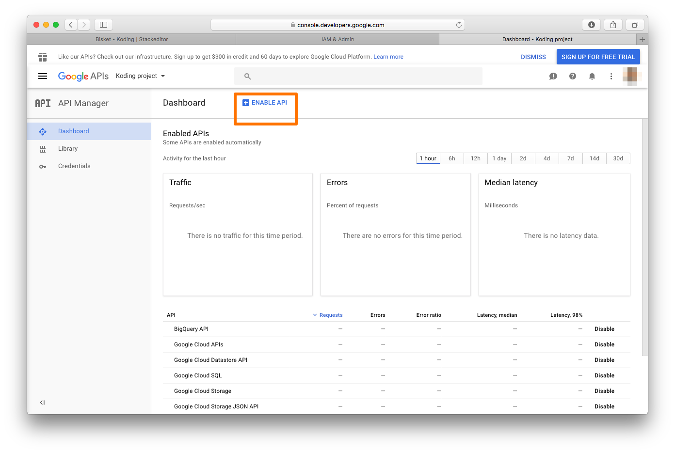This screenshot has width=675, height=453.
Task: Click the user account avatar
Action: click(632, 76)
